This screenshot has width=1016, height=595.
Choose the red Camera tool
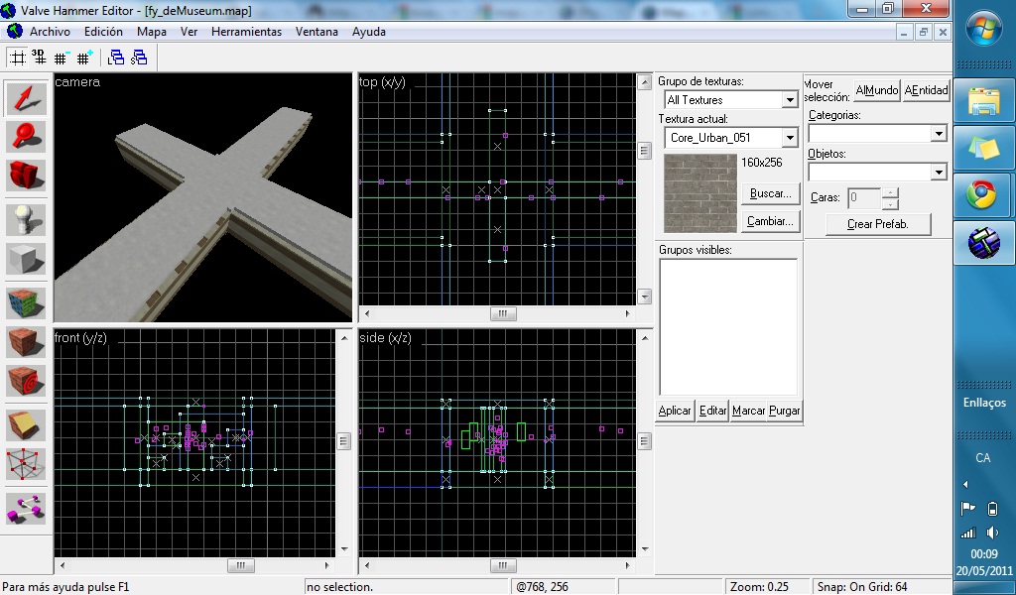click(26, 176)
